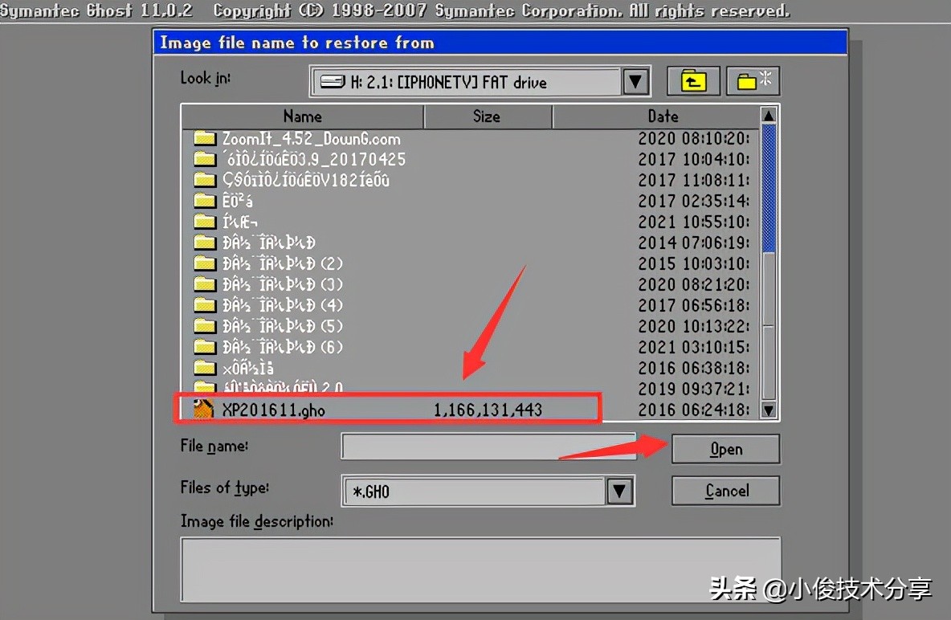Viewport: 951px width, 620px height.
Task: Open the Look in drive dropdown arrow
Action: click(x=635, y=81)
